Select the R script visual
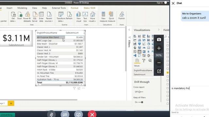The width and height of the screenshot is (209, 117). pyautogui.click(x=149, y=52)
